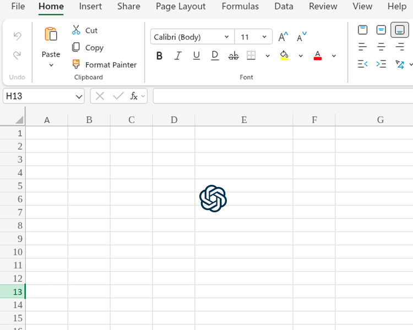Align text right
This screenshot has width=413, height=330.
click(x=400, y=47)
